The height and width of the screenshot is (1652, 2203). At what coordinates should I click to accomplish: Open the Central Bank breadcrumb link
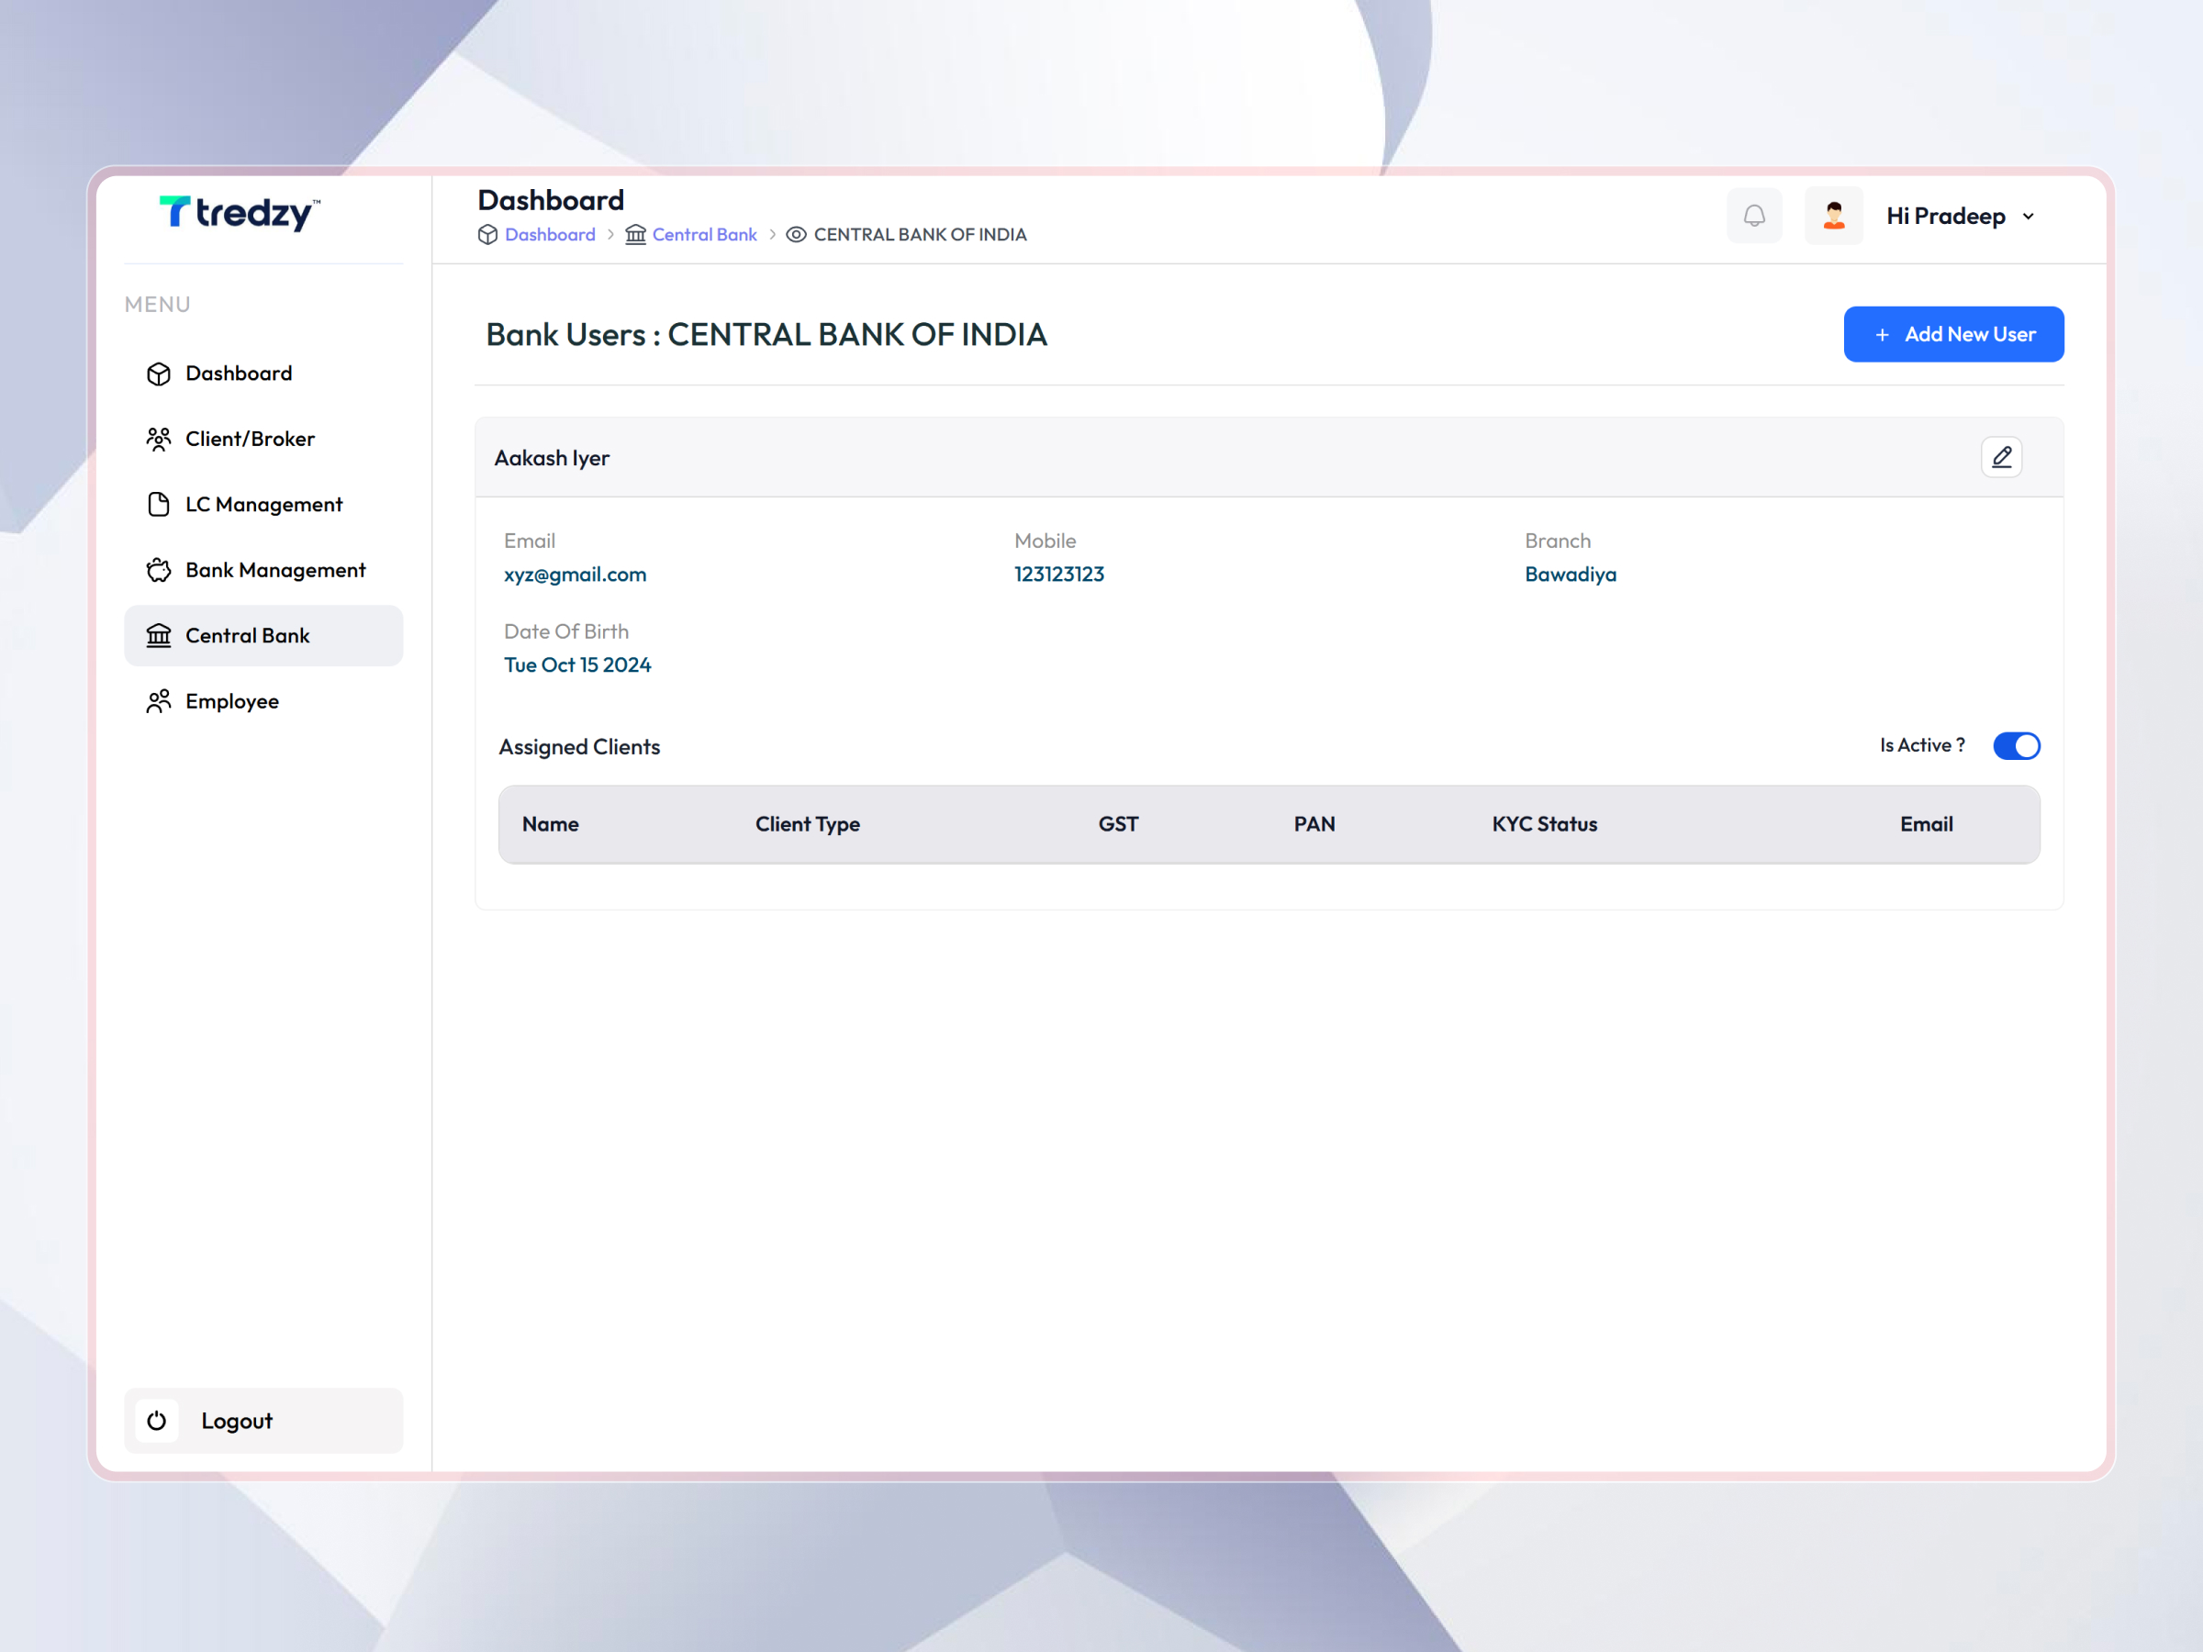pyautogui.click(x=704, y=234)
